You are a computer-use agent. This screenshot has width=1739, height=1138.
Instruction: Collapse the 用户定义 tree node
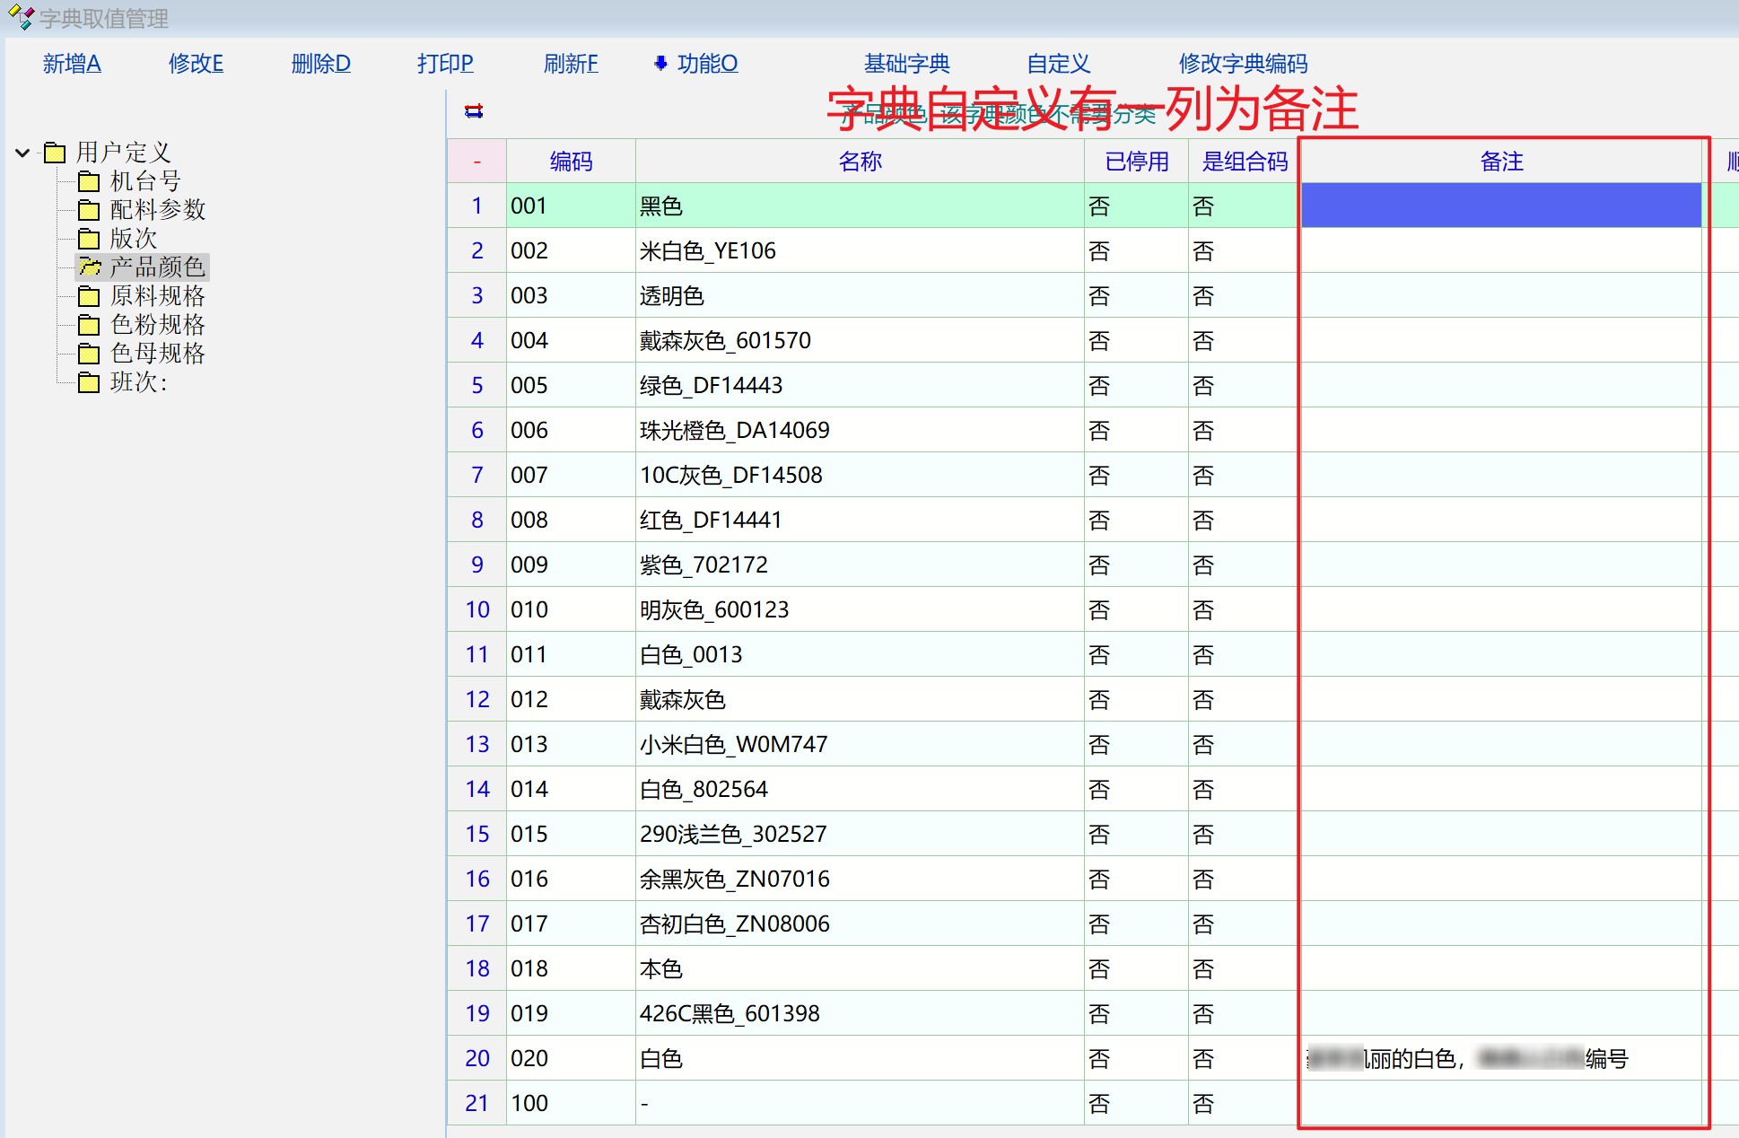pyautogui.click(x=22, y=153)
